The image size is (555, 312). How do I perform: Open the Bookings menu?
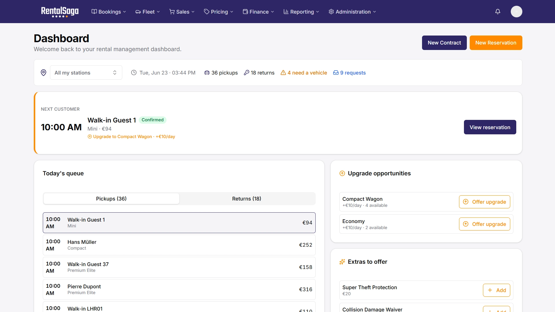tap(109, 12)
